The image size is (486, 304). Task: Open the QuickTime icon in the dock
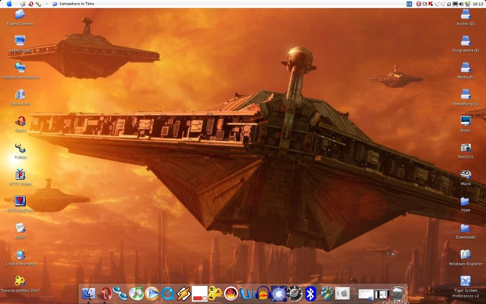[168, 293]
